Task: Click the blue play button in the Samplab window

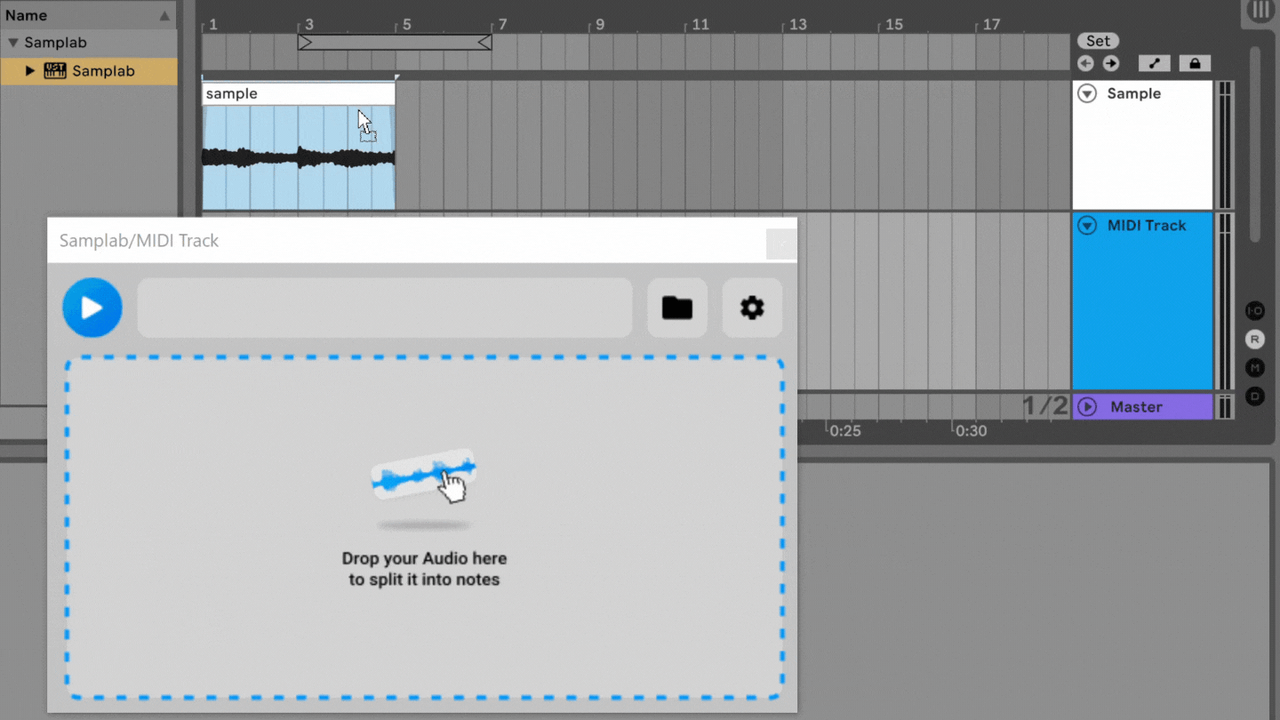Action: [x=92, y=308]
